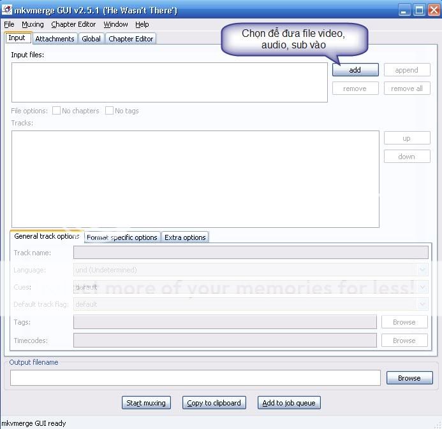This screenshot has width=442, height=429.
Task: Open the Muxing menu
Action: coord(33,24)
